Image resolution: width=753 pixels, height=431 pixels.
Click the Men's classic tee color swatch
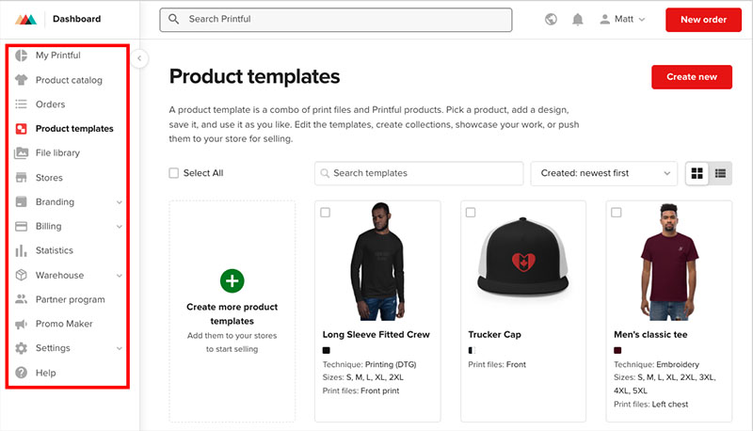tap(617, 350)
